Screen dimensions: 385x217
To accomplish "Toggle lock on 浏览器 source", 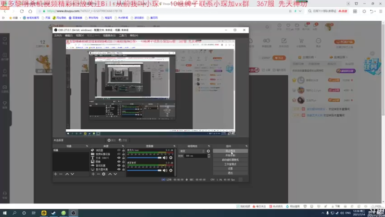I will [x=123, y=150].
